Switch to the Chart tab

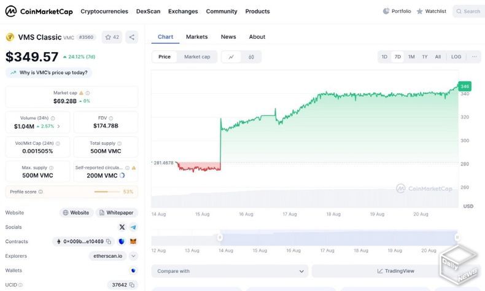coord(166,37)
